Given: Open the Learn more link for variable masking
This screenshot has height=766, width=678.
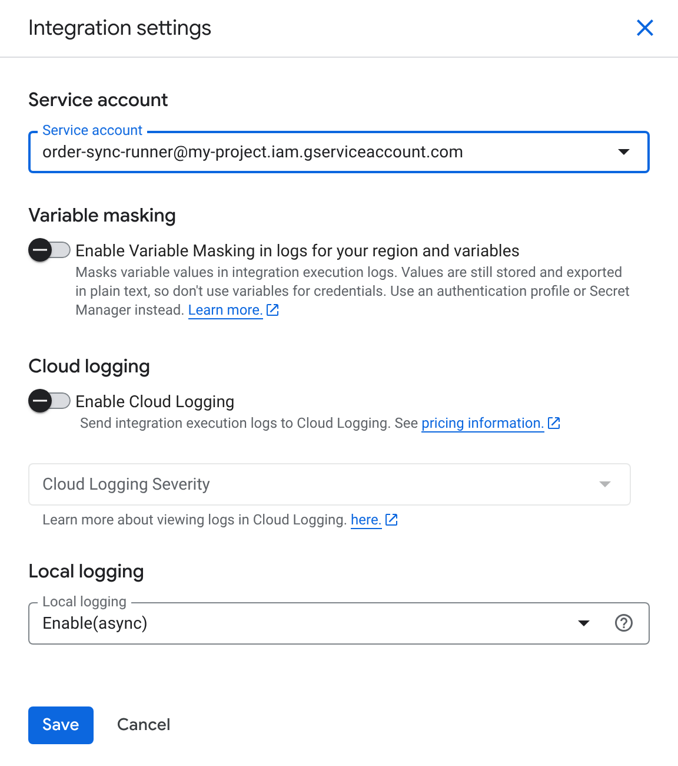Looking at the screenshot, I should point(225,310).
